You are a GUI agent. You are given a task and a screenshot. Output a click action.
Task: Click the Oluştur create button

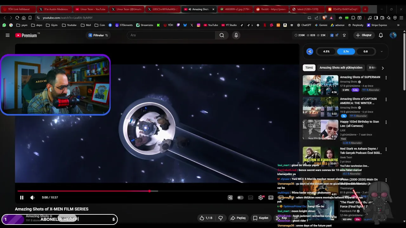tap(364, 35)
